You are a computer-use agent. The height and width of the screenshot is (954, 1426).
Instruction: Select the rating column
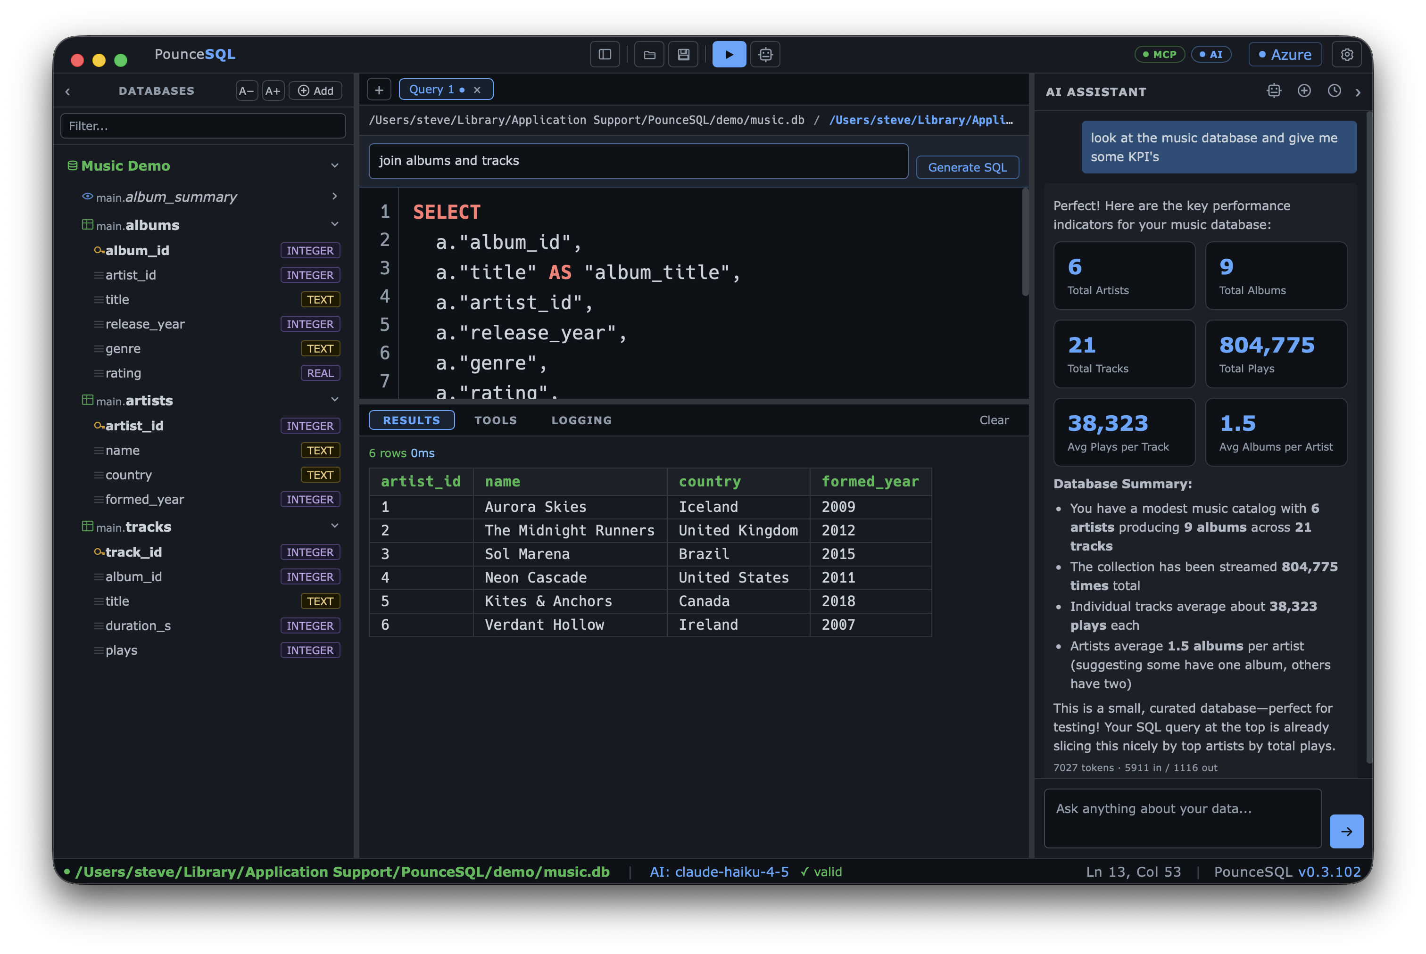[x=203, y=373]
